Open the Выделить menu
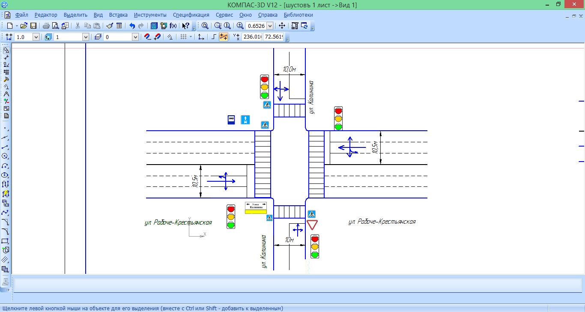The height and width of the screenshot is (312, 585). click(75, 15)
